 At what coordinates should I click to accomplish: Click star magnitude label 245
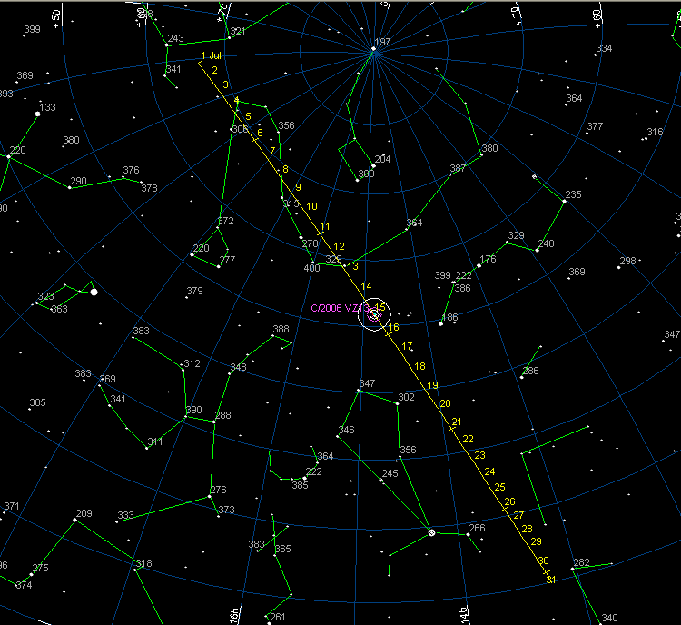tap(390, 473)
